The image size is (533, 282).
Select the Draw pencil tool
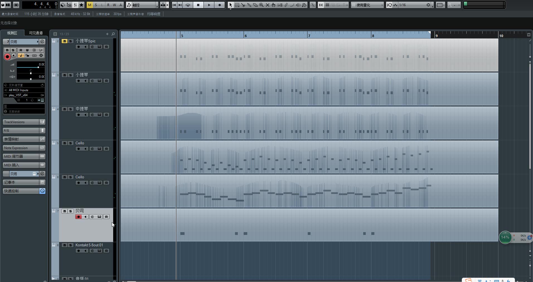(x=286, y=5)
